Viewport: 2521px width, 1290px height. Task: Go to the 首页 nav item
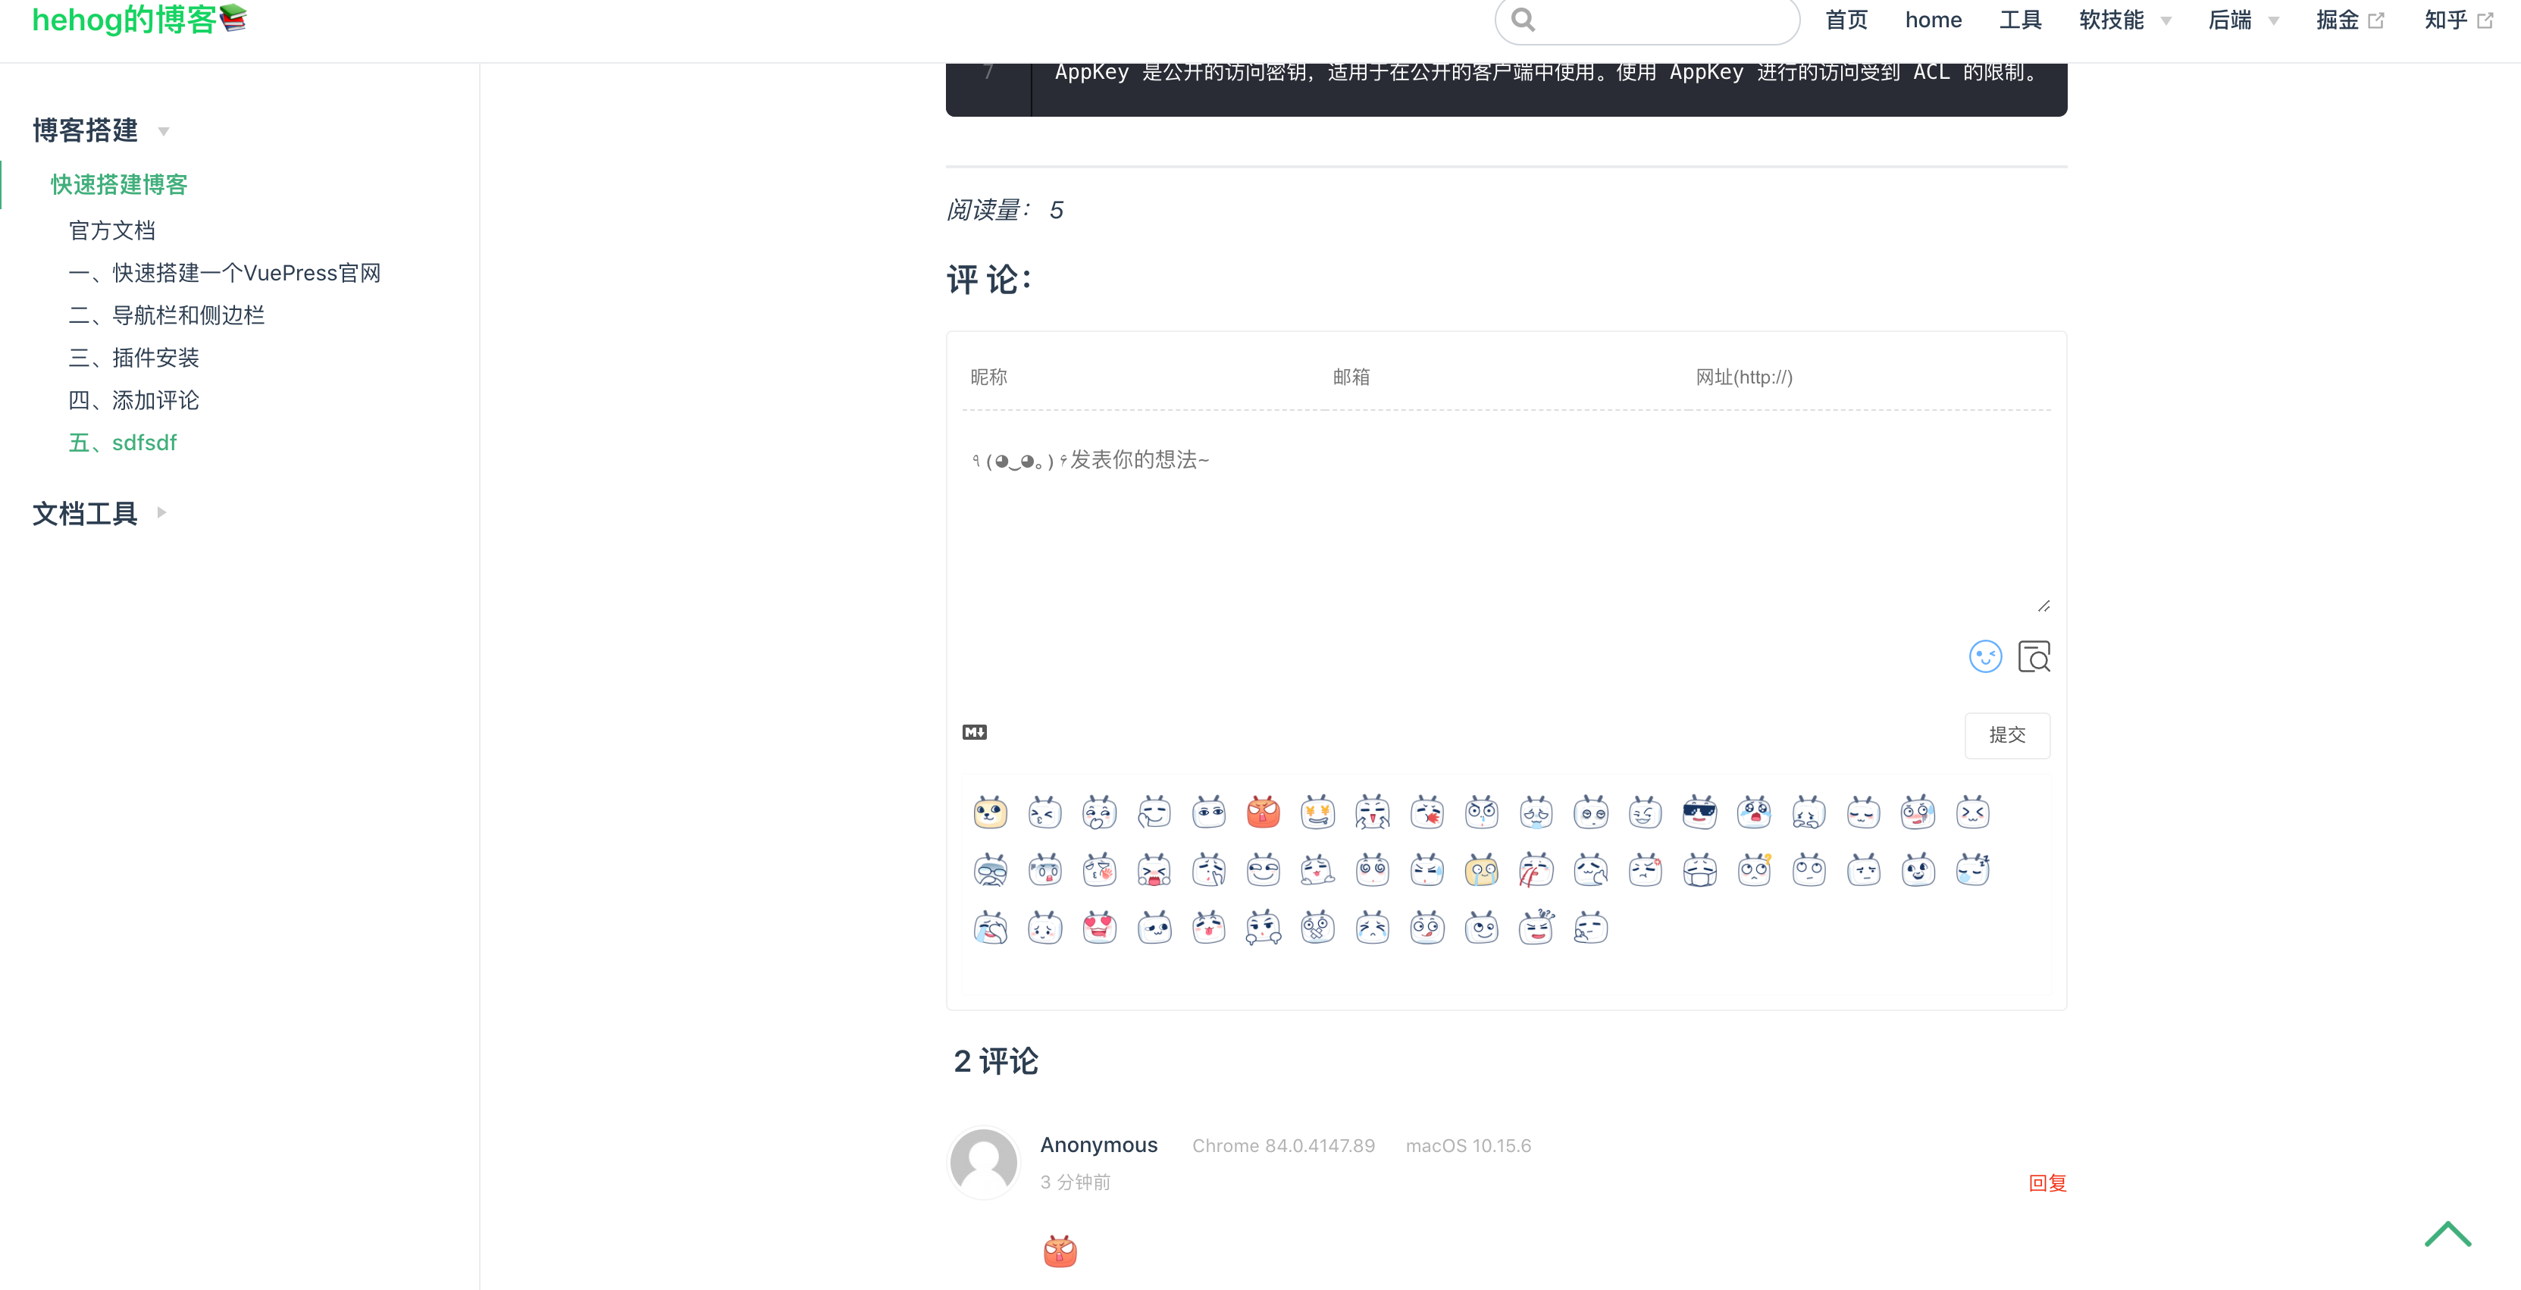[x=1846, y=20]
